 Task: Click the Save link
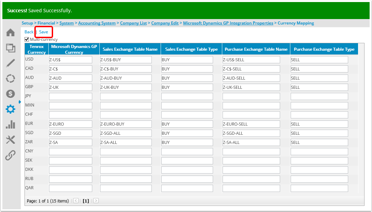point(44,32)
